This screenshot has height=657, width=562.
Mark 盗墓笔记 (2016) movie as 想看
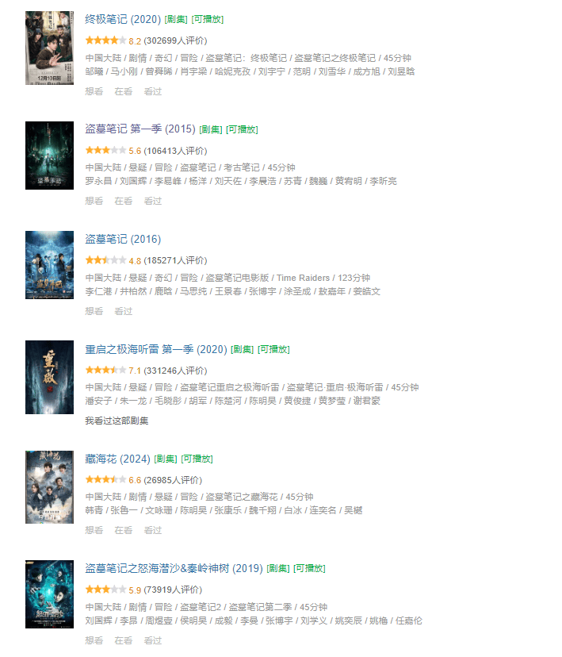pyautogui.click(x=94, y=311)
